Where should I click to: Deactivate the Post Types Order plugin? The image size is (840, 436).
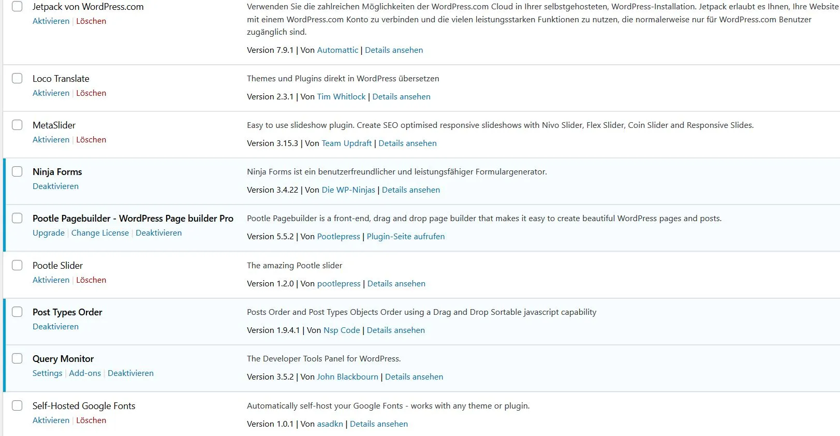(x=55, y=327)
